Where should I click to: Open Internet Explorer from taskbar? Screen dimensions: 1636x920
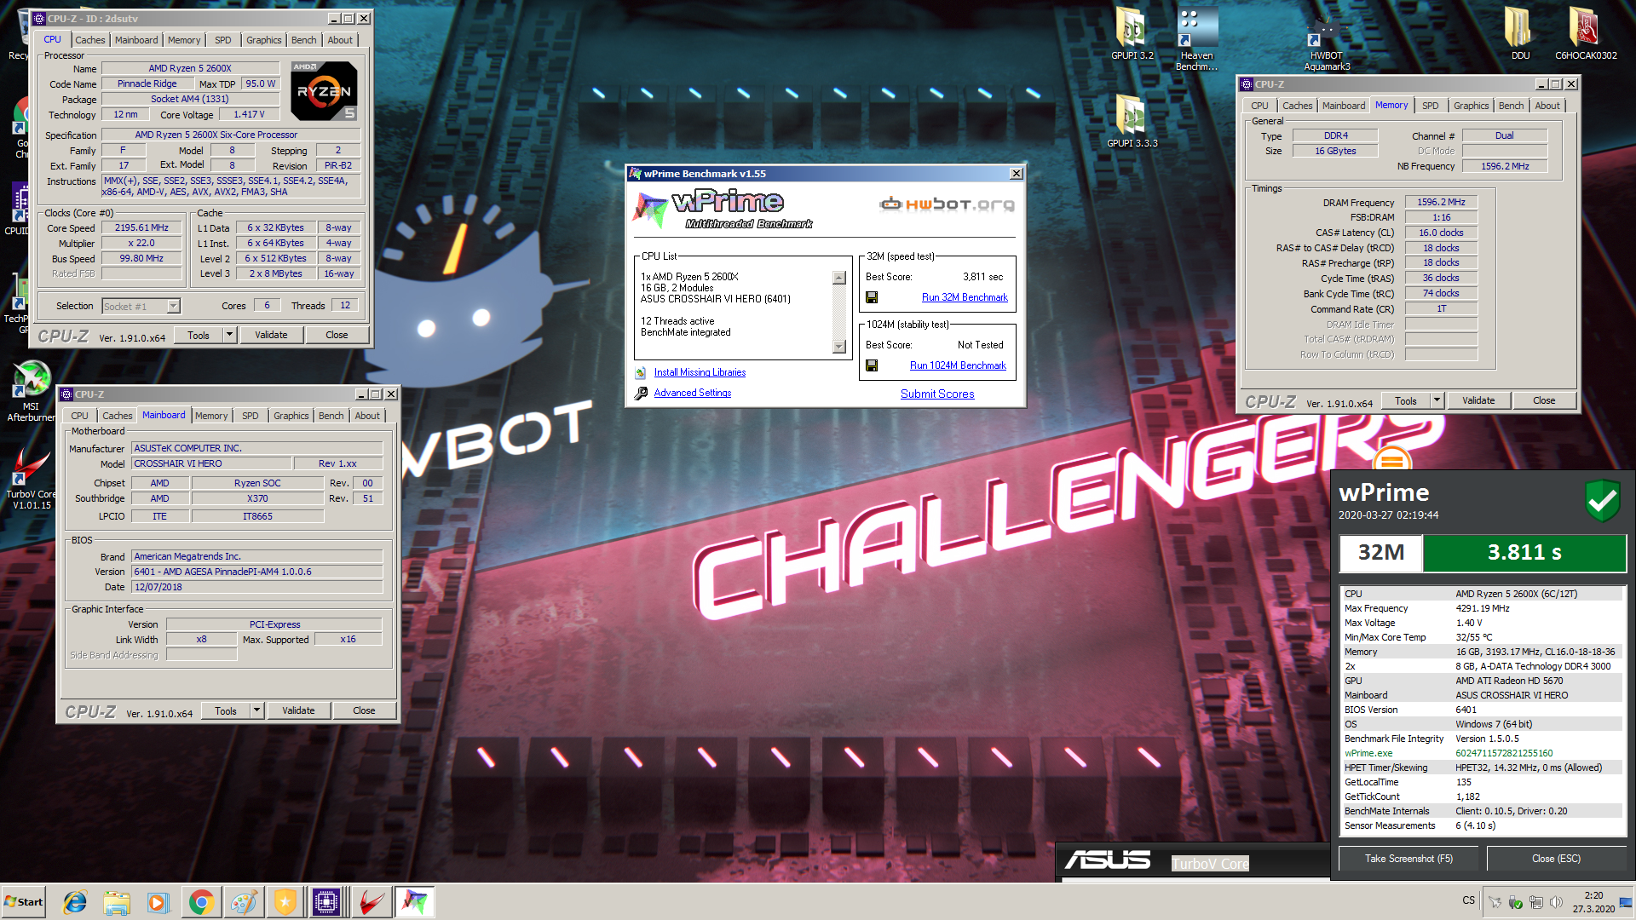point(75,902)
